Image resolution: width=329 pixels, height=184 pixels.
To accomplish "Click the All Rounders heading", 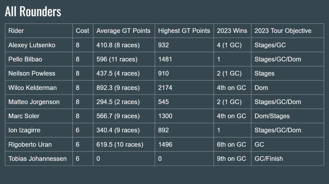I will pos(33,12).
